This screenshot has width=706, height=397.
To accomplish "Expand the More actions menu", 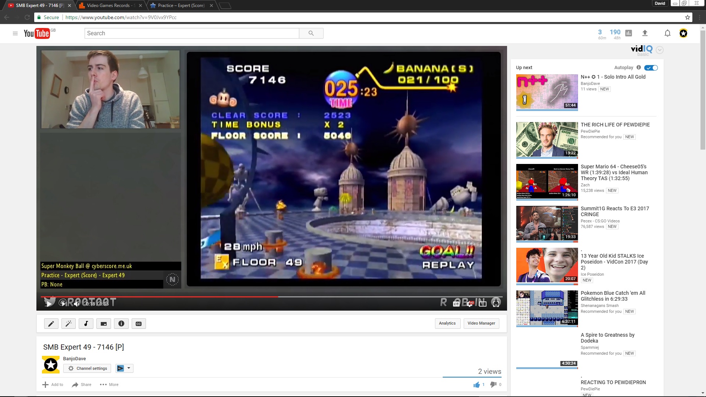I will tap(109, 385).
